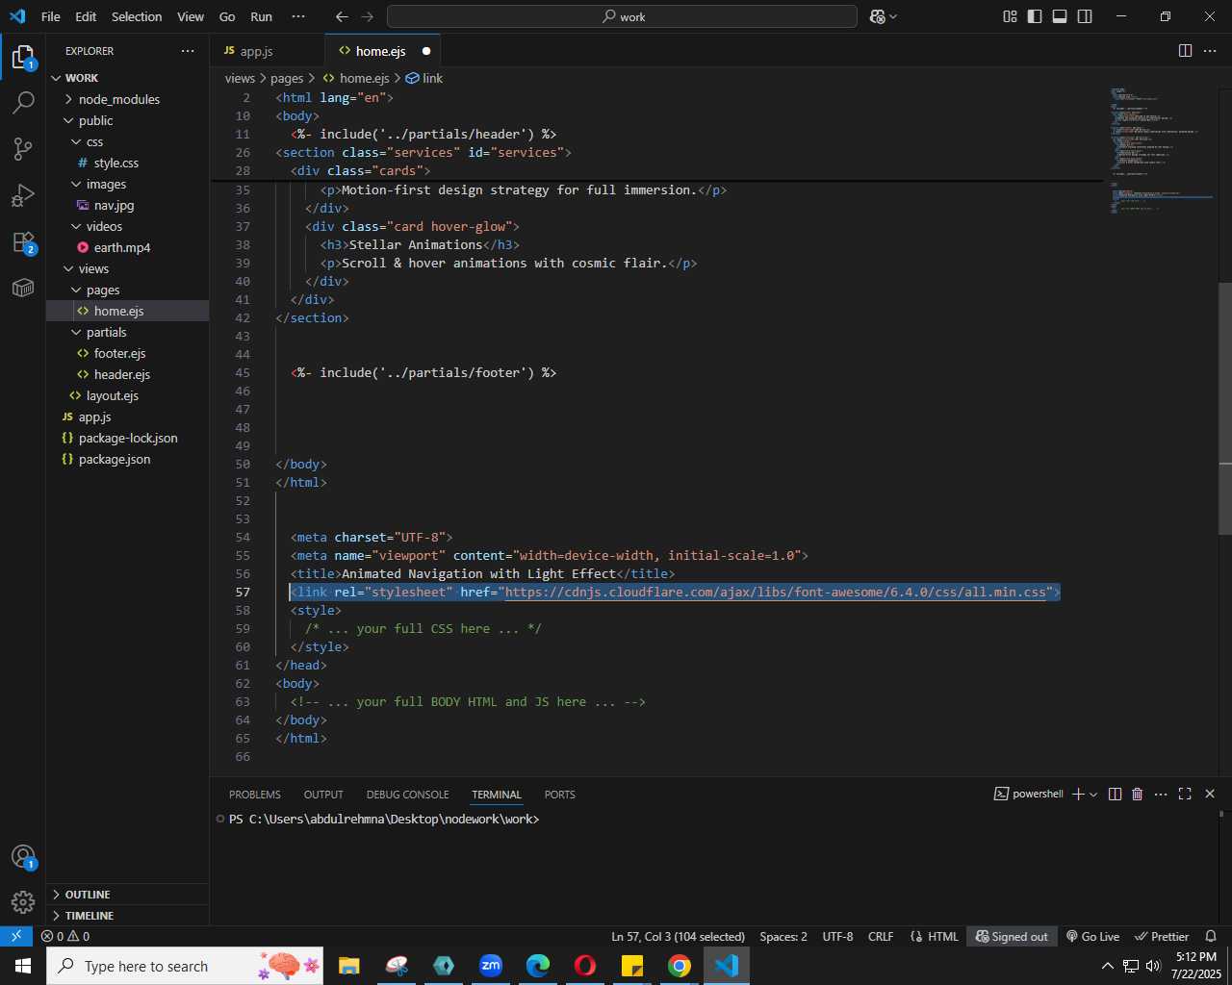Split the editor right

coord(1186,51)
